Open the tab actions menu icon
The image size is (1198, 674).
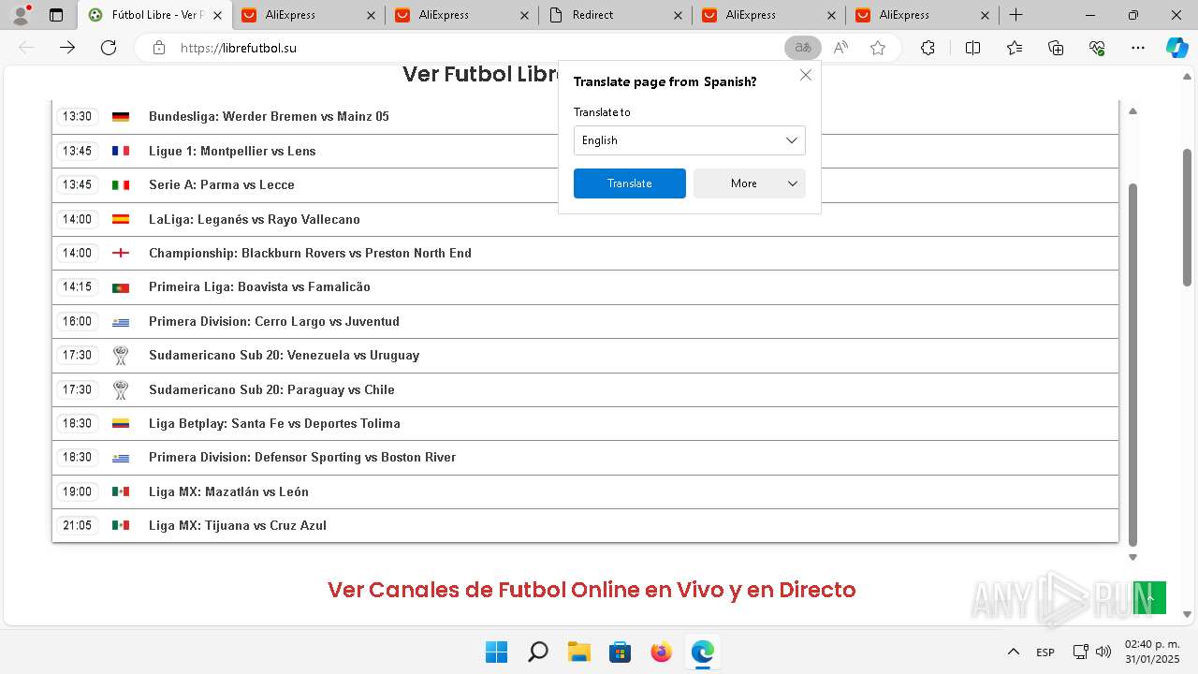pos(56,15)
